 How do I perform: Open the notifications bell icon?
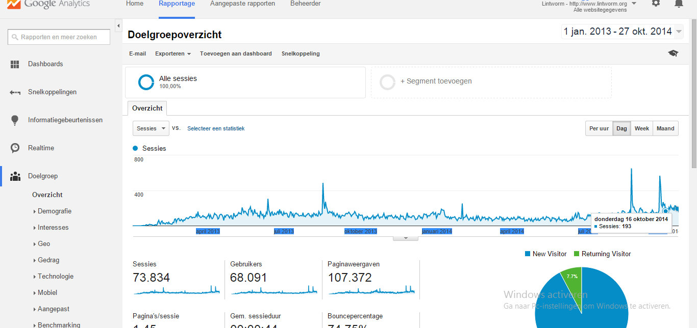(679, 3)
